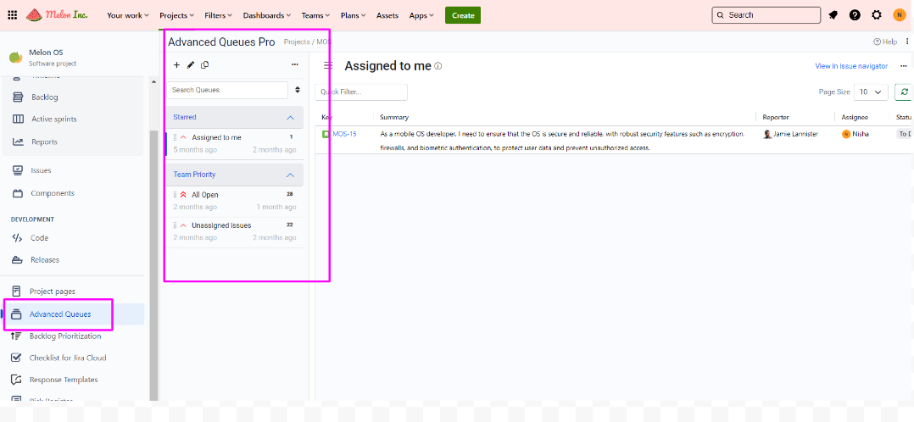Toggle the queue panel hamburger icon
Screen dimensions: 914x422
[x=328, y=66]
